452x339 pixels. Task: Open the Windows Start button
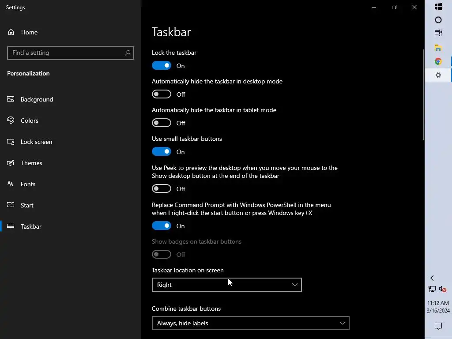click(438, 7)
